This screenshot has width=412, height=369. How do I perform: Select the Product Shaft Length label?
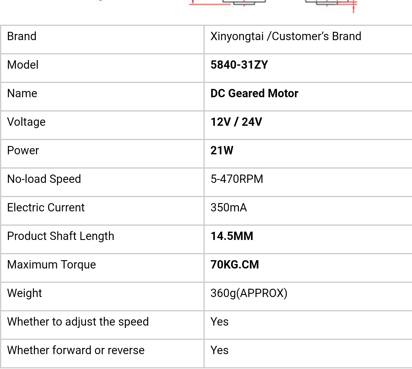61,236
